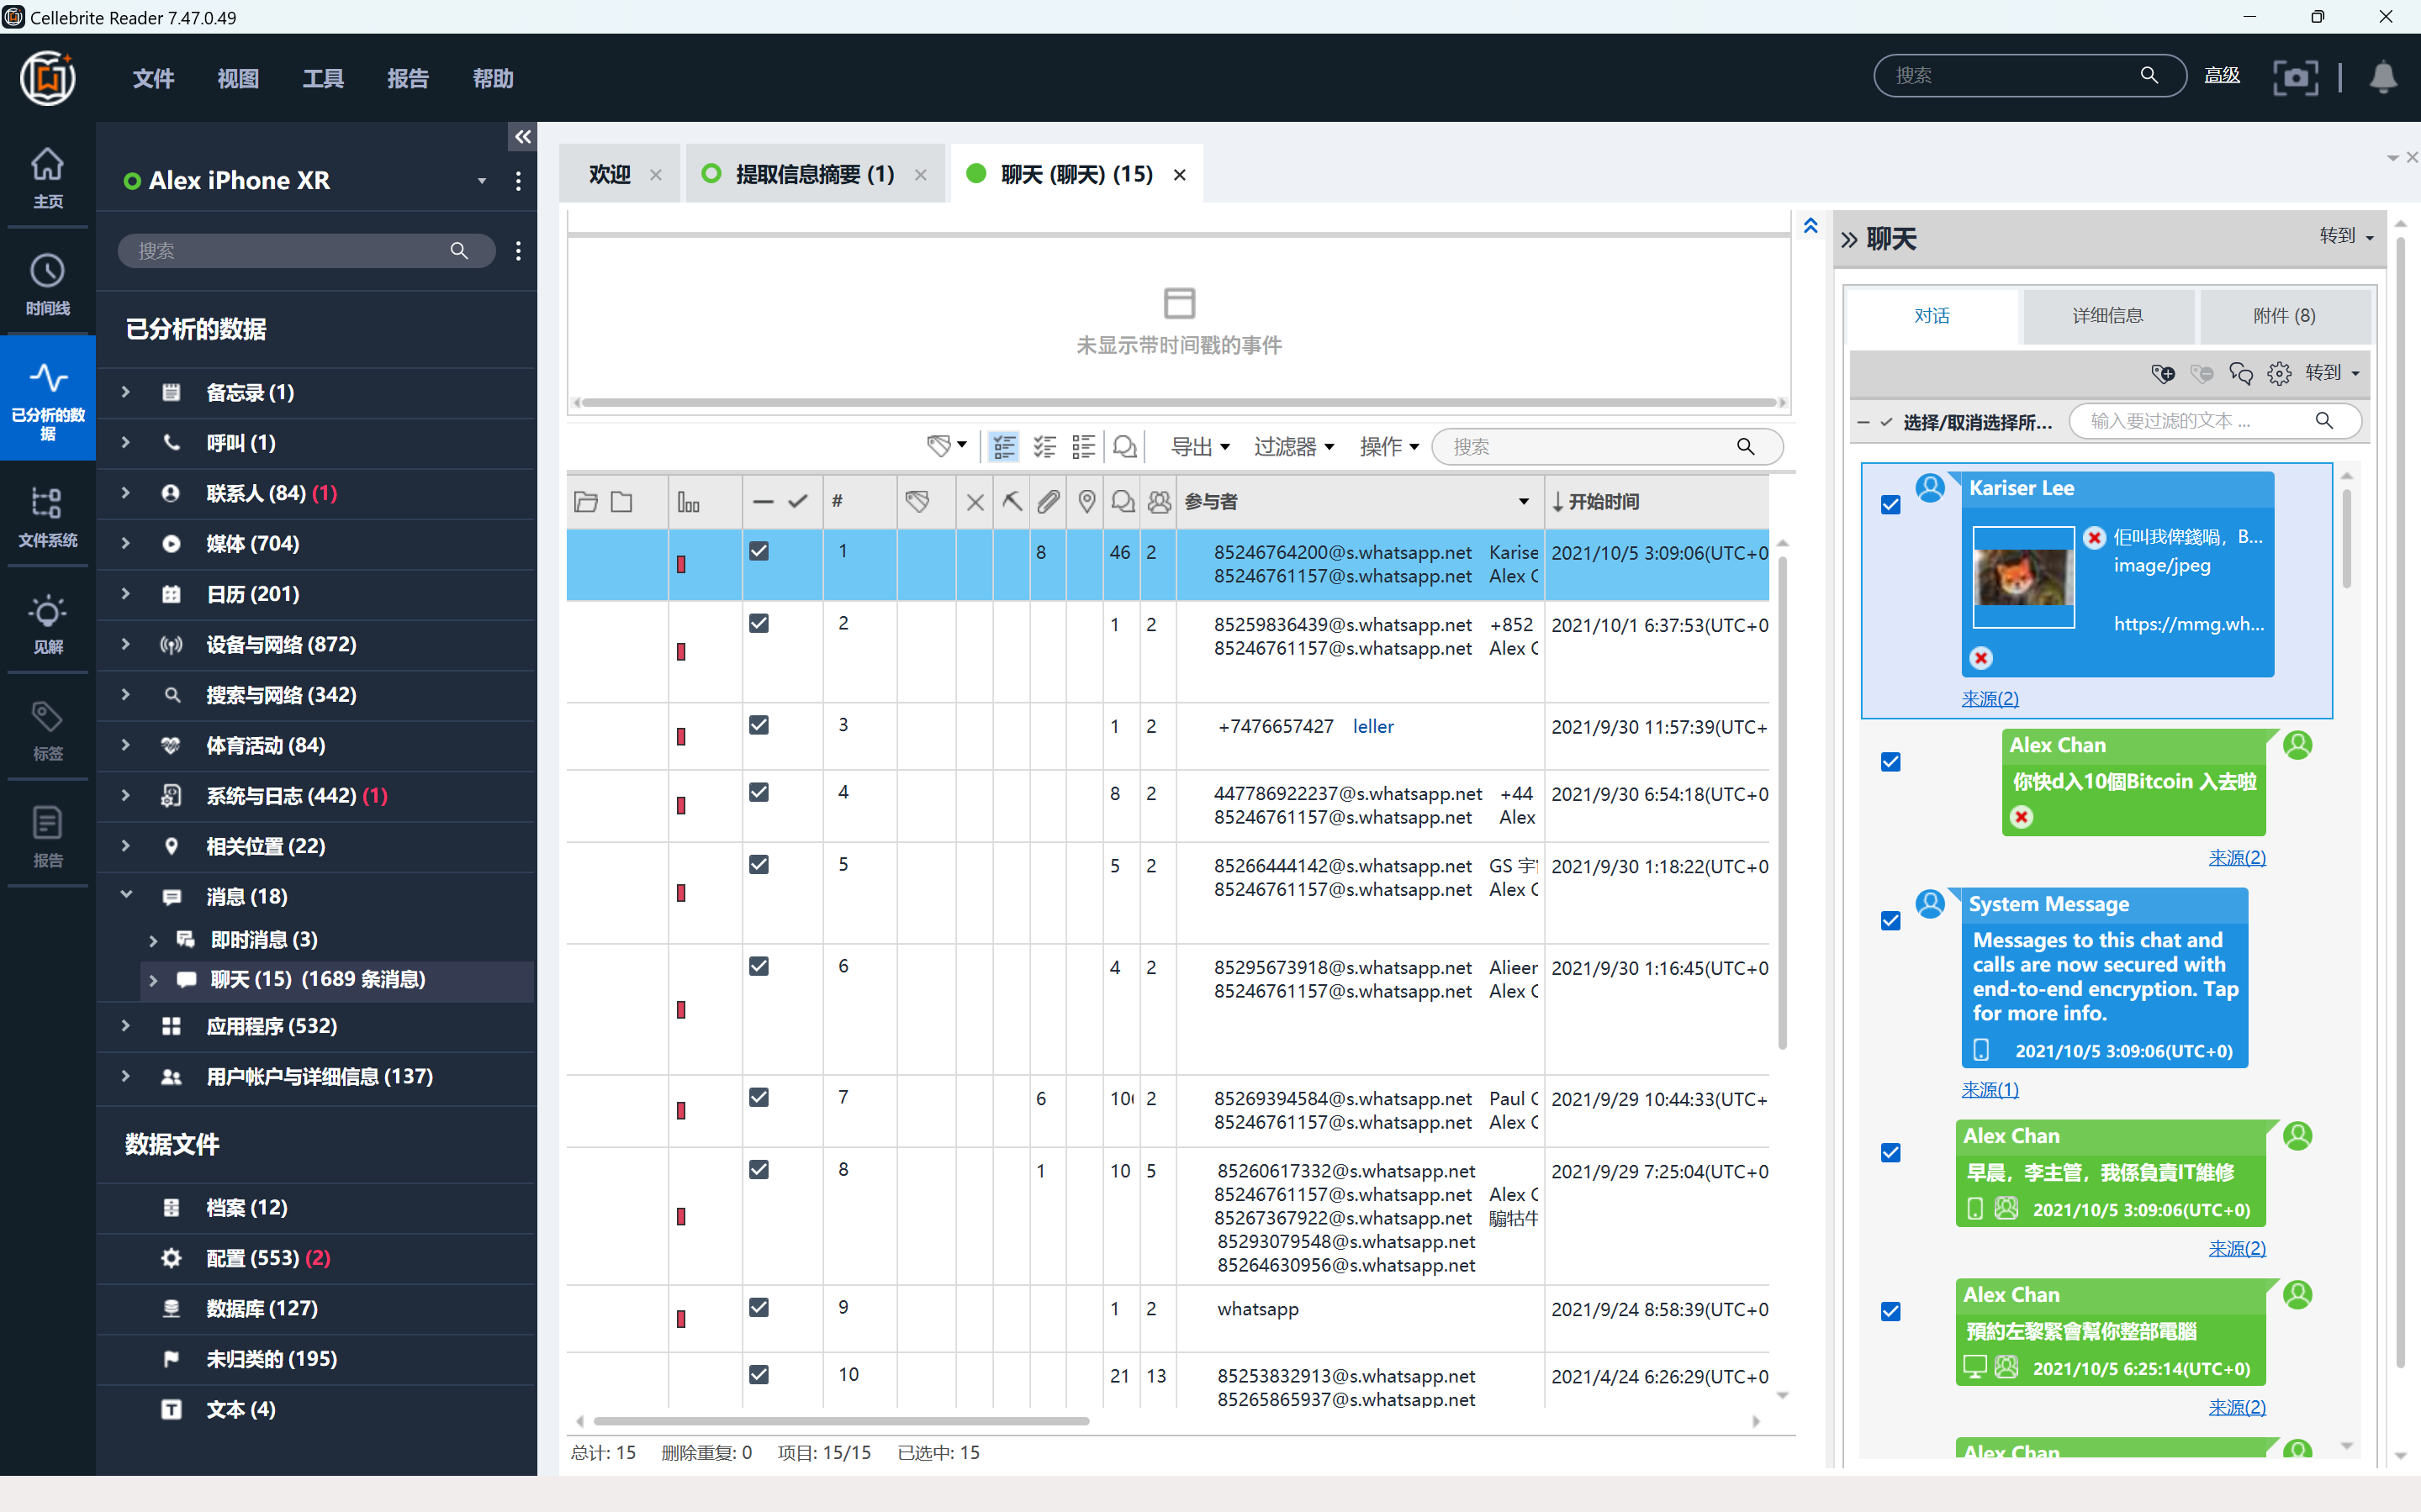Toggle checkbox beside Kariser Lee message
2421x1512 pixels.
tap(1890, 505)
